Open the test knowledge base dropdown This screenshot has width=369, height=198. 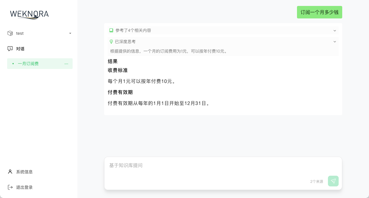click(x=70, y=33)
